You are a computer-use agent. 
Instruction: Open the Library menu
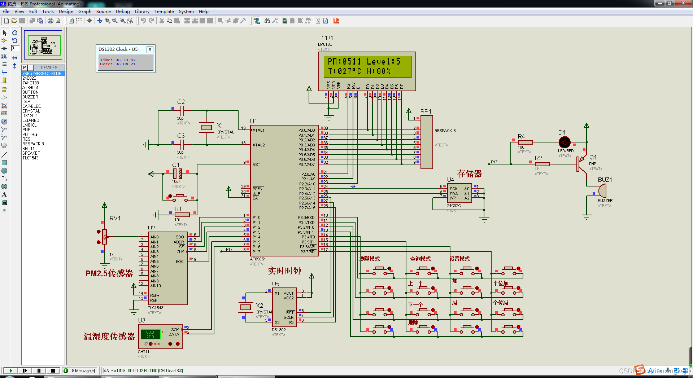tap(142, 11)
